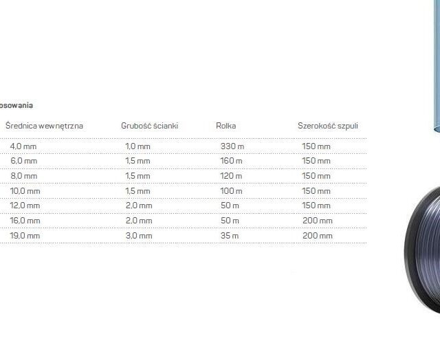The height and width of the screenshot is (354, 440).
Task: Click the Średnica wewnętrzna column header
Action: click(x=44, y=126)
